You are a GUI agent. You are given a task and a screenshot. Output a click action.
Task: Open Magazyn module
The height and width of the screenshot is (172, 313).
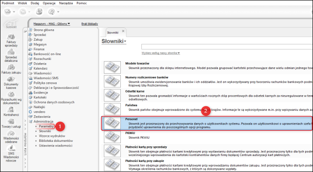[x=40, y=44]
